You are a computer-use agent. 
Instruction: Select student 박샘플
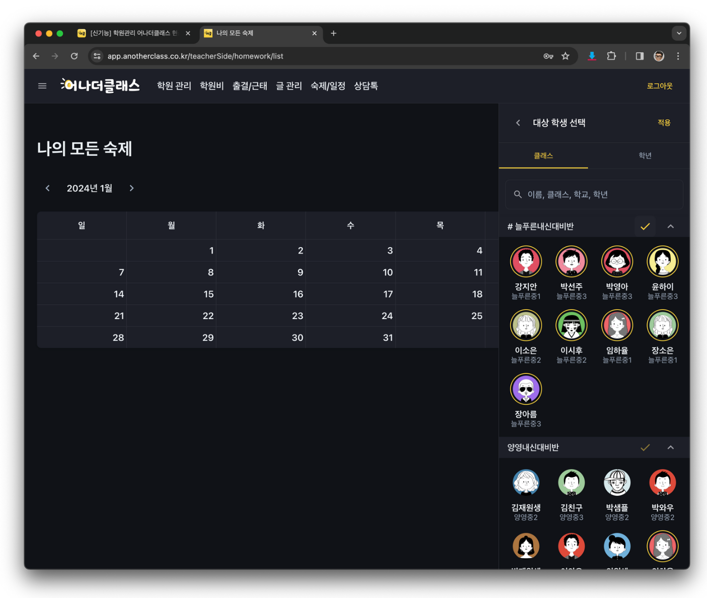click(617, 494)
